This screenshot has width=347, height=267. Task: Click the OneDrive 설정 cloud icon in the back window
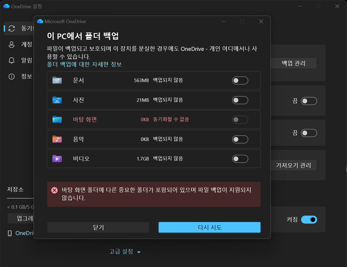tap(6, 6)
